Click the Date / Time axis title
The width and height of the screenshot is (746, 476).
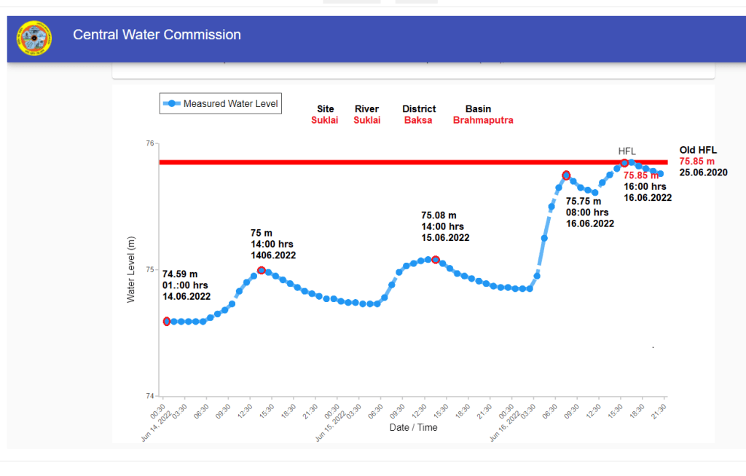pyautogui.click(x=413, y=427)
